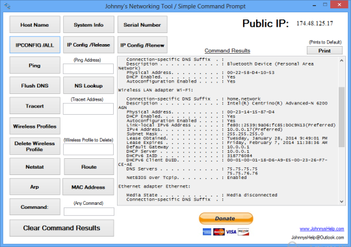Click IP Config /Renew button
Image resolution: width=351 pixels, height=247 pixels.
click(x=142, y=45)
